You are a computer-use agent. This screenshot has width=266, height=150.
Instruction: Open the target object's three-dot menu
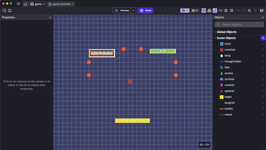pos(263,97)
